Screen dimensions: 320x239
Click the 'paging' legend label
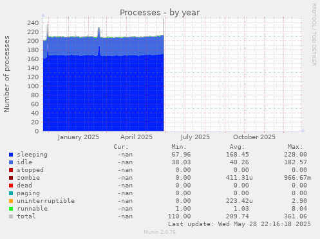[x=28, y=193]
